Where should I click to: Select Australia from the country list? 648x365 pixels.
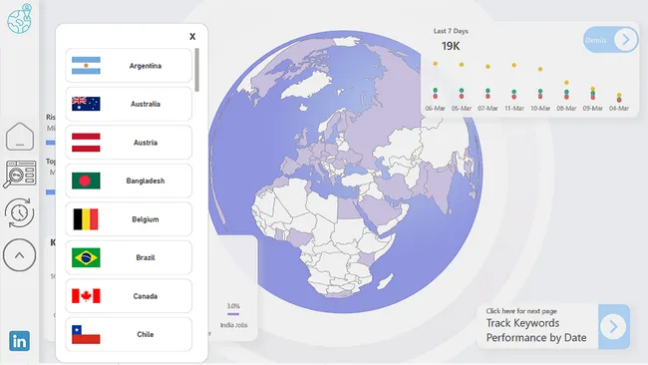click(129, 104)
